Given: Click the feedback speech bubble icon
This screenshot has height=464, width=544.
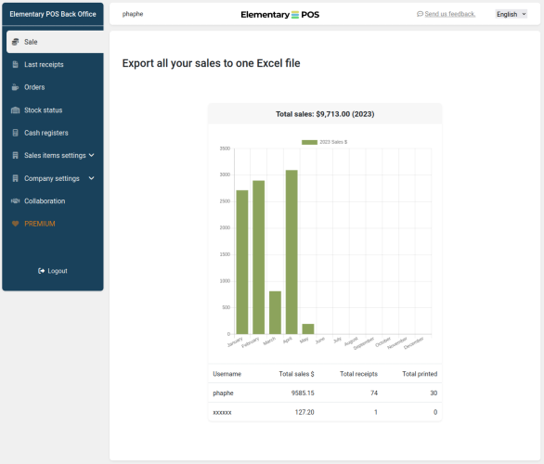Looking at the screenshot, I should point(420,14).
